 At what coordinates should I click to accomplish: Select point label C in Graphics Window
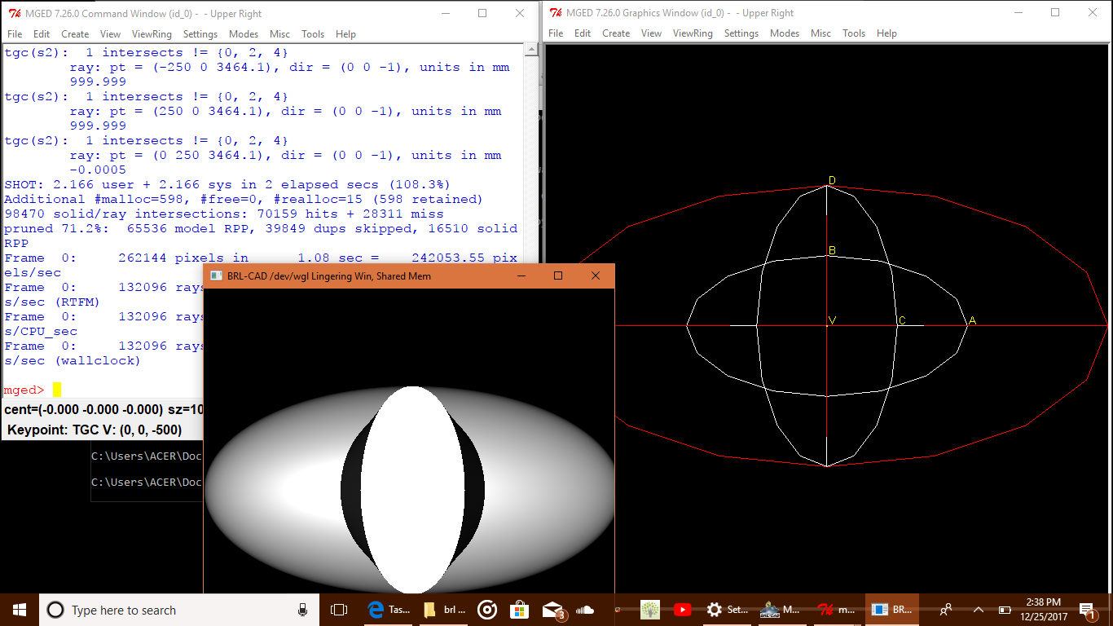[902, 320]
